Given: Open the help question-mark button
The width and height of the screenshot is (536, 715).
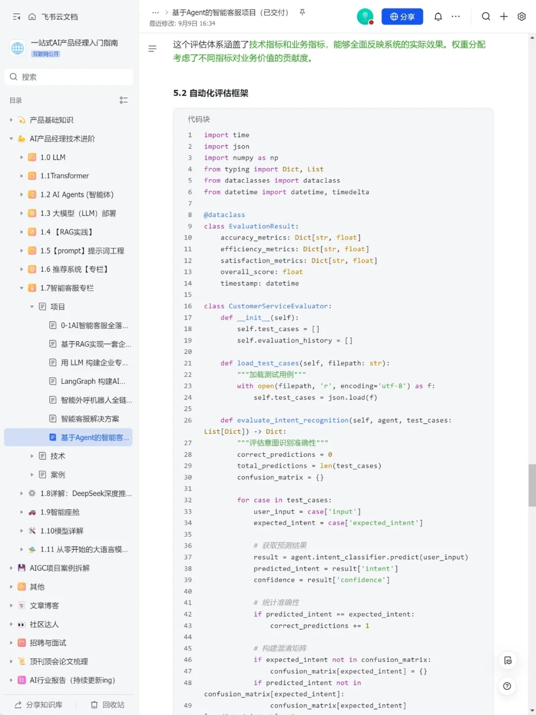Looking at the screenshot, I should 507,686.
